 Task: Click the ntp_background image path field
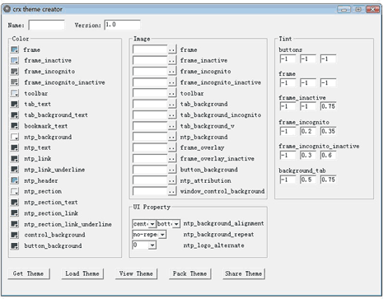pos(150,137)
